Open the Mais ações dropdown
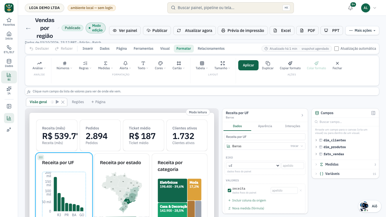 click(362, 31)
